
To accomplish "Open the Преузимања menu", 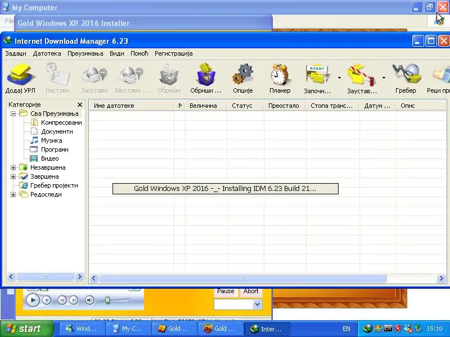I will pos(85,53).
